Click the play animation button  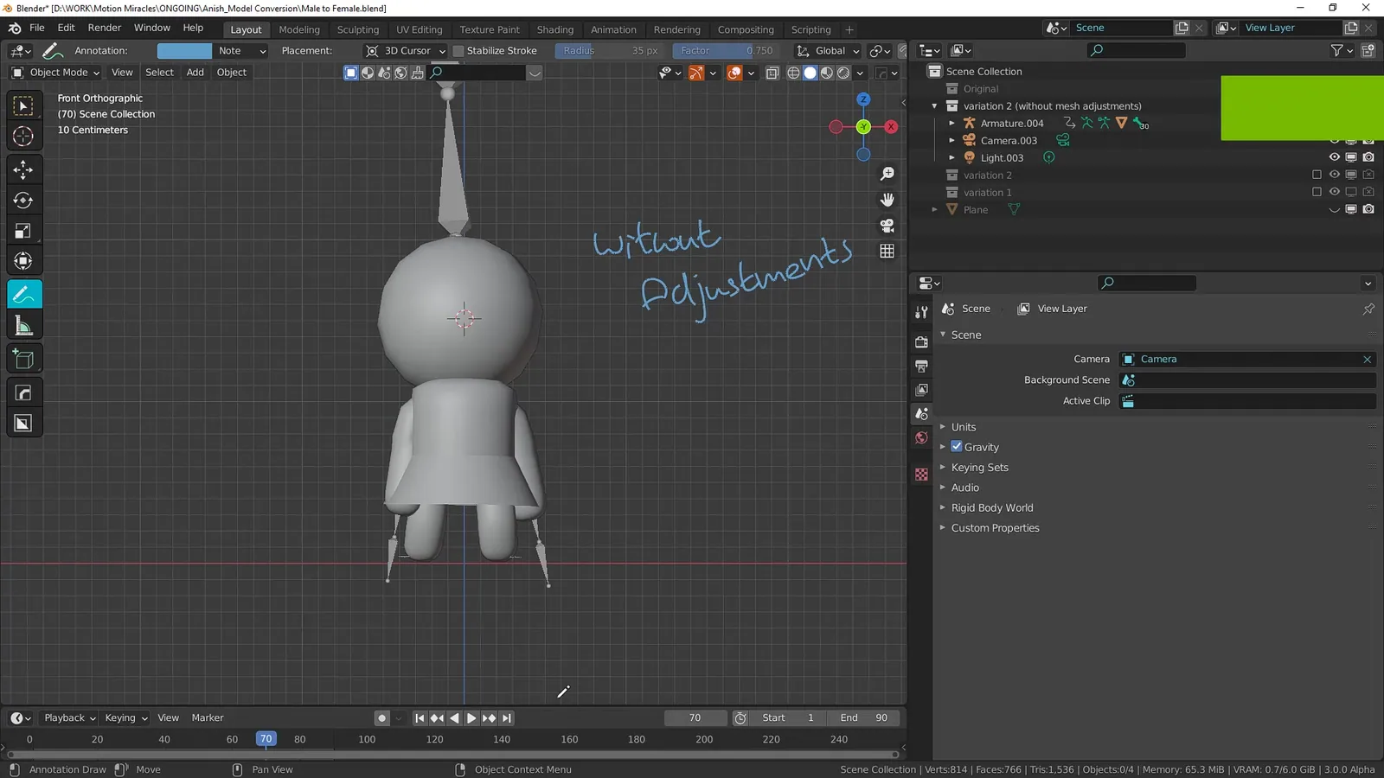pyautogui.click(x=471, y=718)
